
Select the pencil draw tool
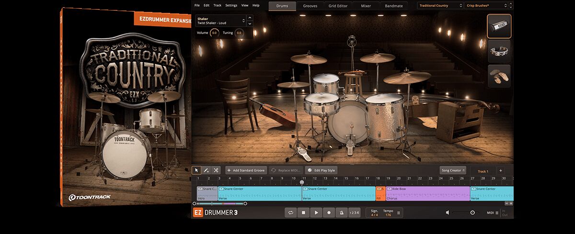click(206, 170)
